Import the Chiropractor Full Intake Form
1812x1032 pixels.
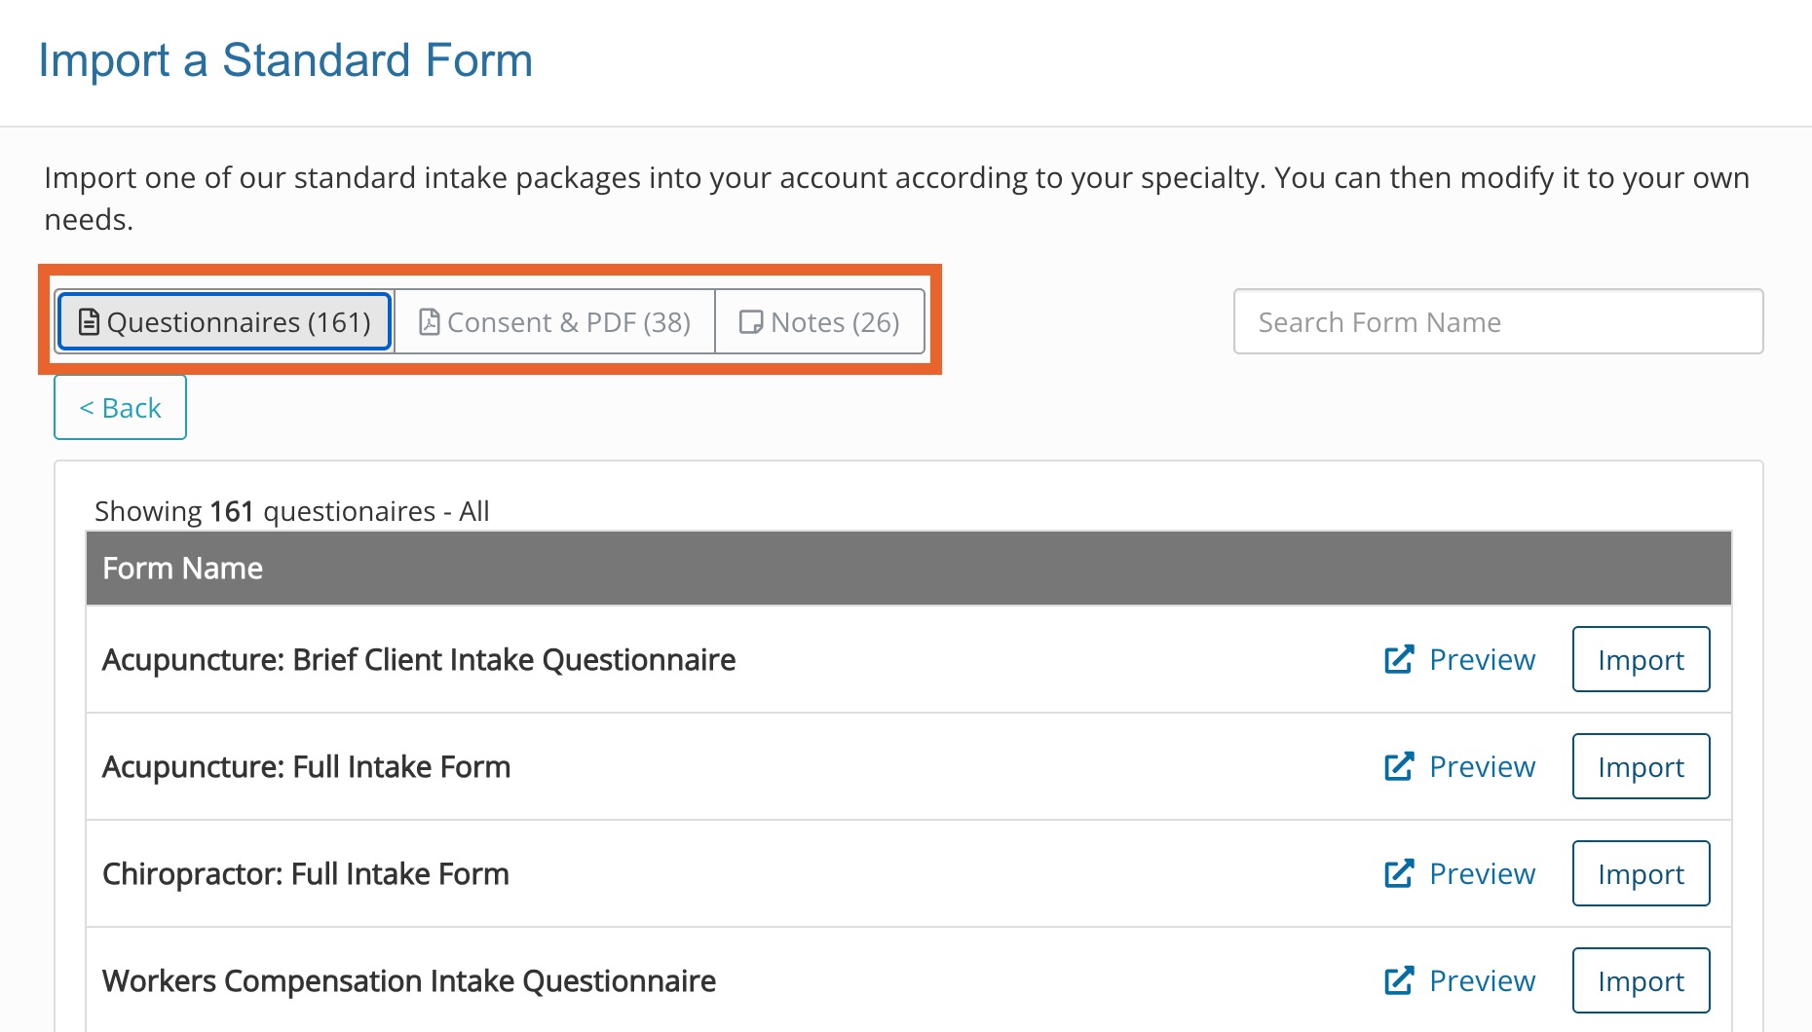point(1641,873)
